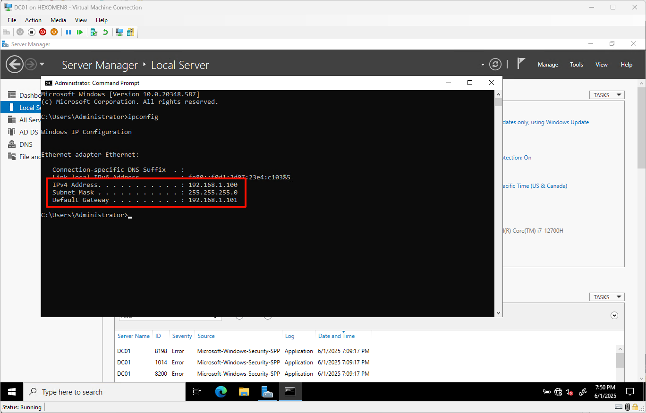646x413 pixels.
Task: Switch to Command Prompt taskbar icon
Action: [x=290, y=392]
